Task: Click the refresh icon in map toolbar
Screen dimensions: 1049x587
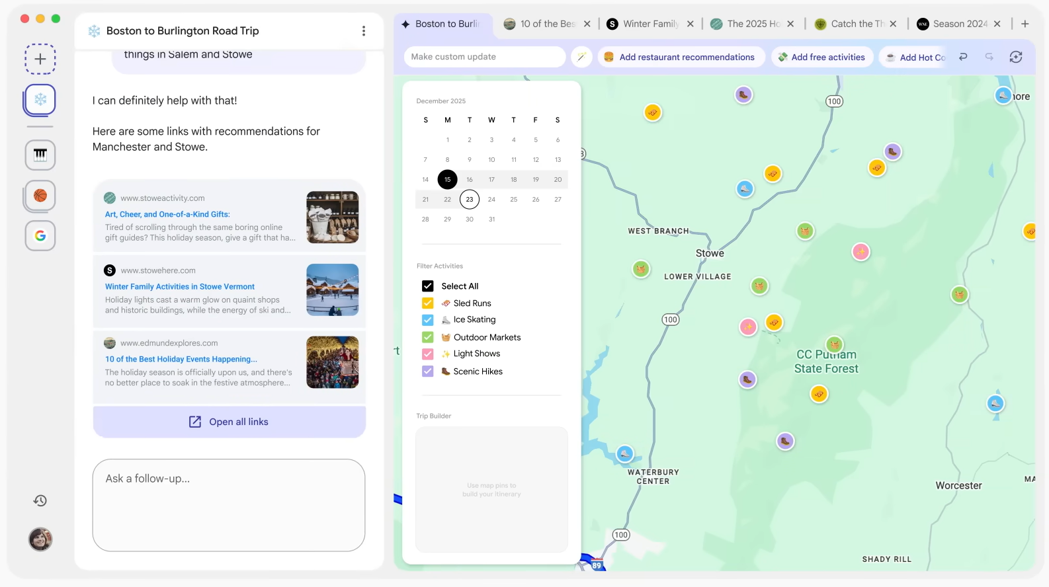Action: pos(1016,57)
